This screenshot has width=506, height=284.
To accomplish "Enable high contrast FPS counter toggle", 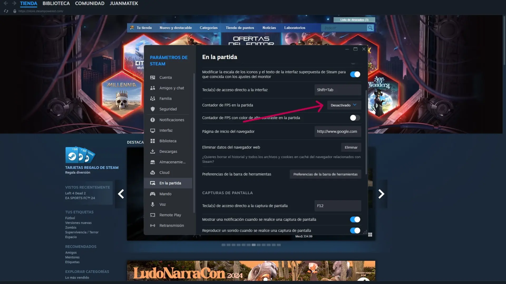I will click(x=355, y=118).
